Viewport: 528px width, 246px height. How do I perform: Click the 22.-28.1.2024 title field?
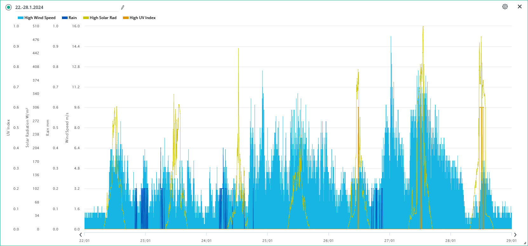point(64,7)
